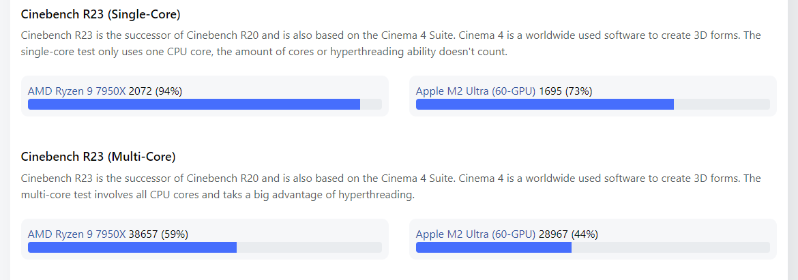Screen dimensions: 798x280
Task: Open Apple M2 Ultra (60-GPU) link under Multi-Core
Action: [476, 234]
